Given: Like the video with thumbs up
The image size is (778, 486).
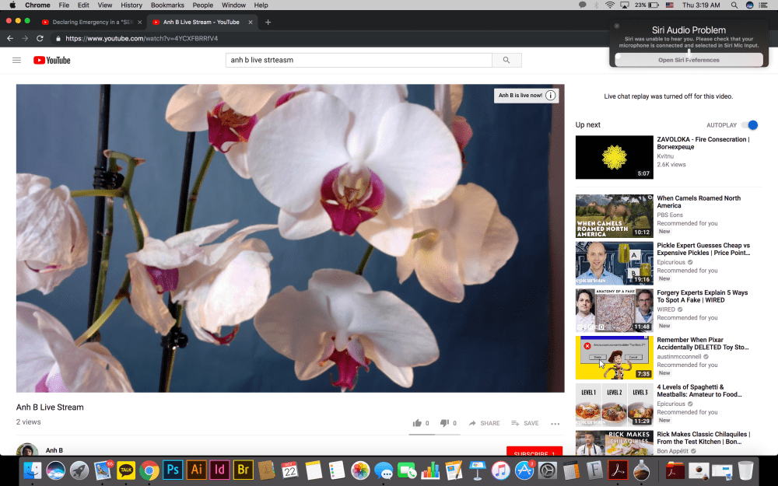Looking at the screenshot, I should [x=418, y=423].
